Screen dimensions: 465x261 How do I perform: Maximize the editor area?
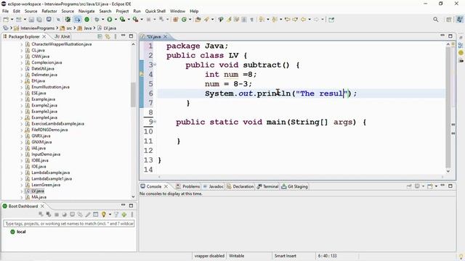pos(450,36)
